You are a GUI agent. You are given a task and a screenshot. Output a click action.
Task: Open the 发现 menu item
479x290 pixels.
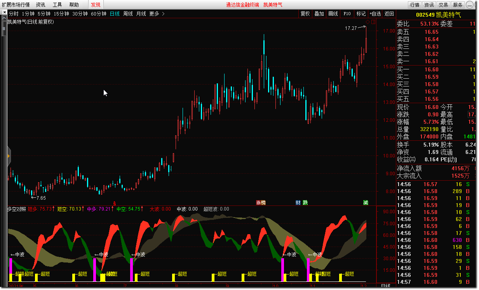point(96,5)
